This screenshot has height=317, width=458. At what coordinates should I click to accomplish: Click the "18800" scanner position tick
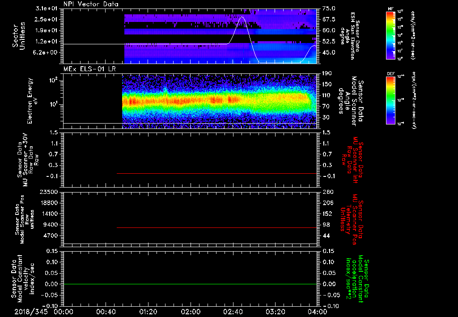pos(49,203)
